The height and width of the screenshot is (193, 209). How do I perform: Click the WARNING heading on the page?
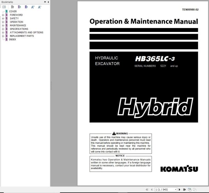[120, 134]
